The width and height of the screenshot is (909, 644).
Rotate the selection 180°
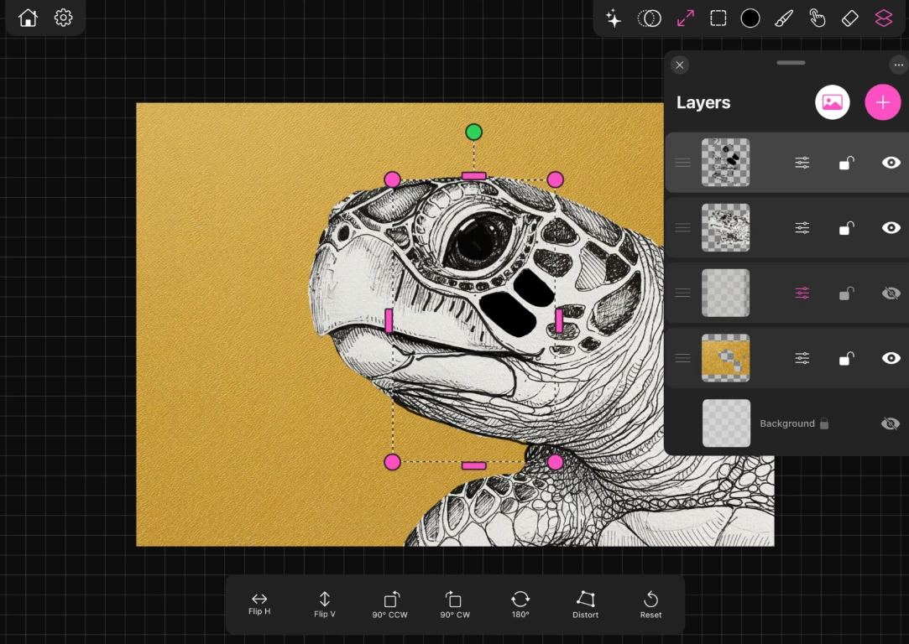click(x=520, y=604)
